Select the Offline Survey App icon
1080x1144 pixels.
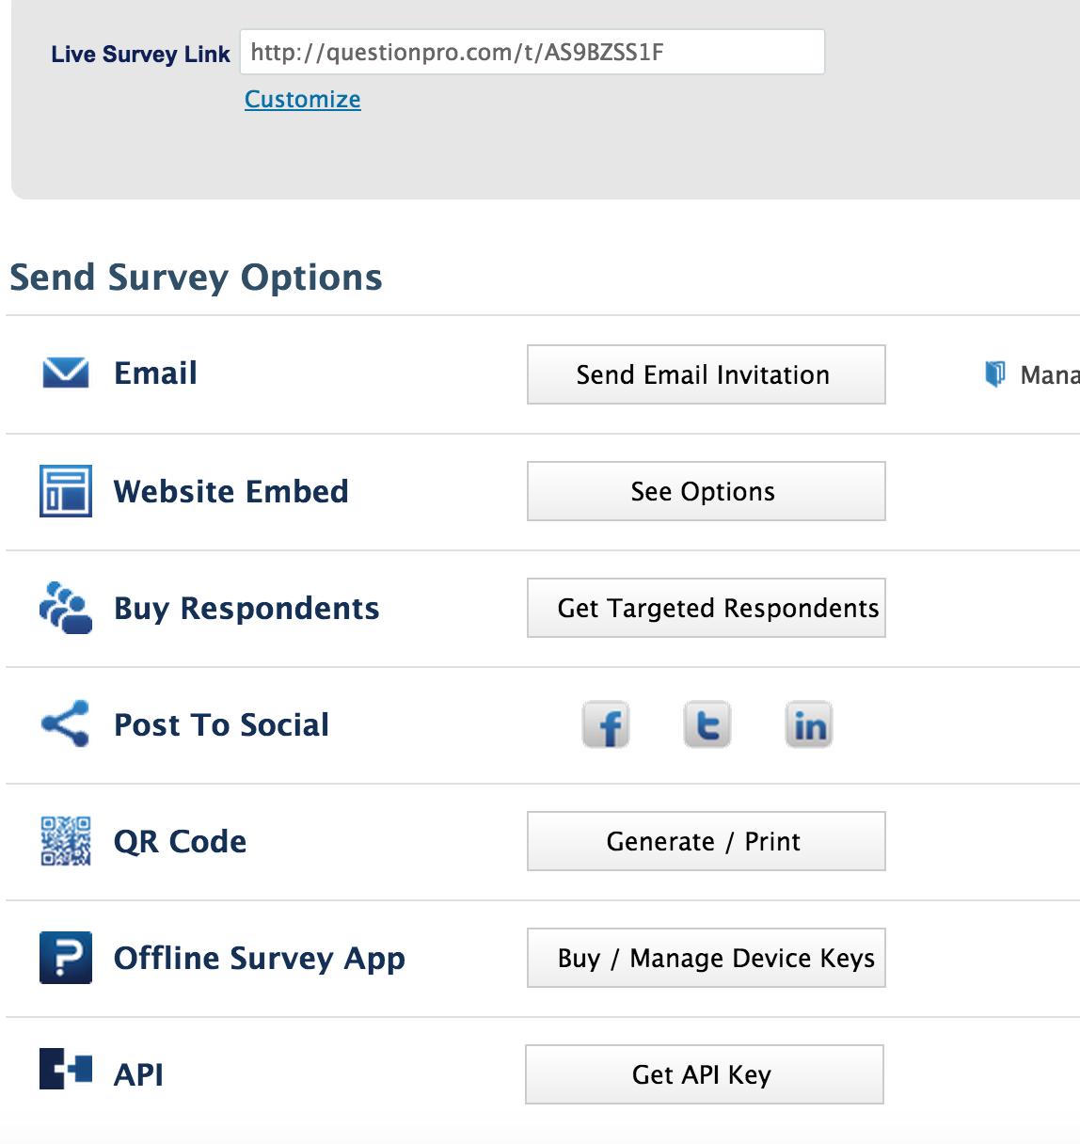click(65, 958)
